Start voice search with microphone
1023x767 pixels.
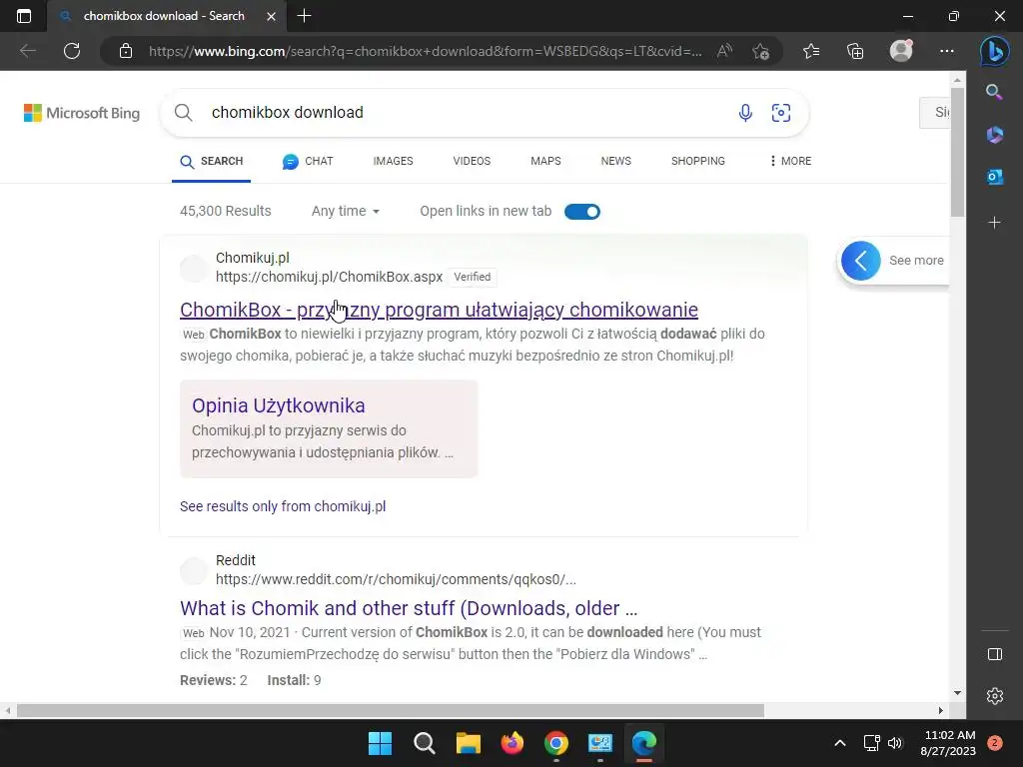click(745, 112)
